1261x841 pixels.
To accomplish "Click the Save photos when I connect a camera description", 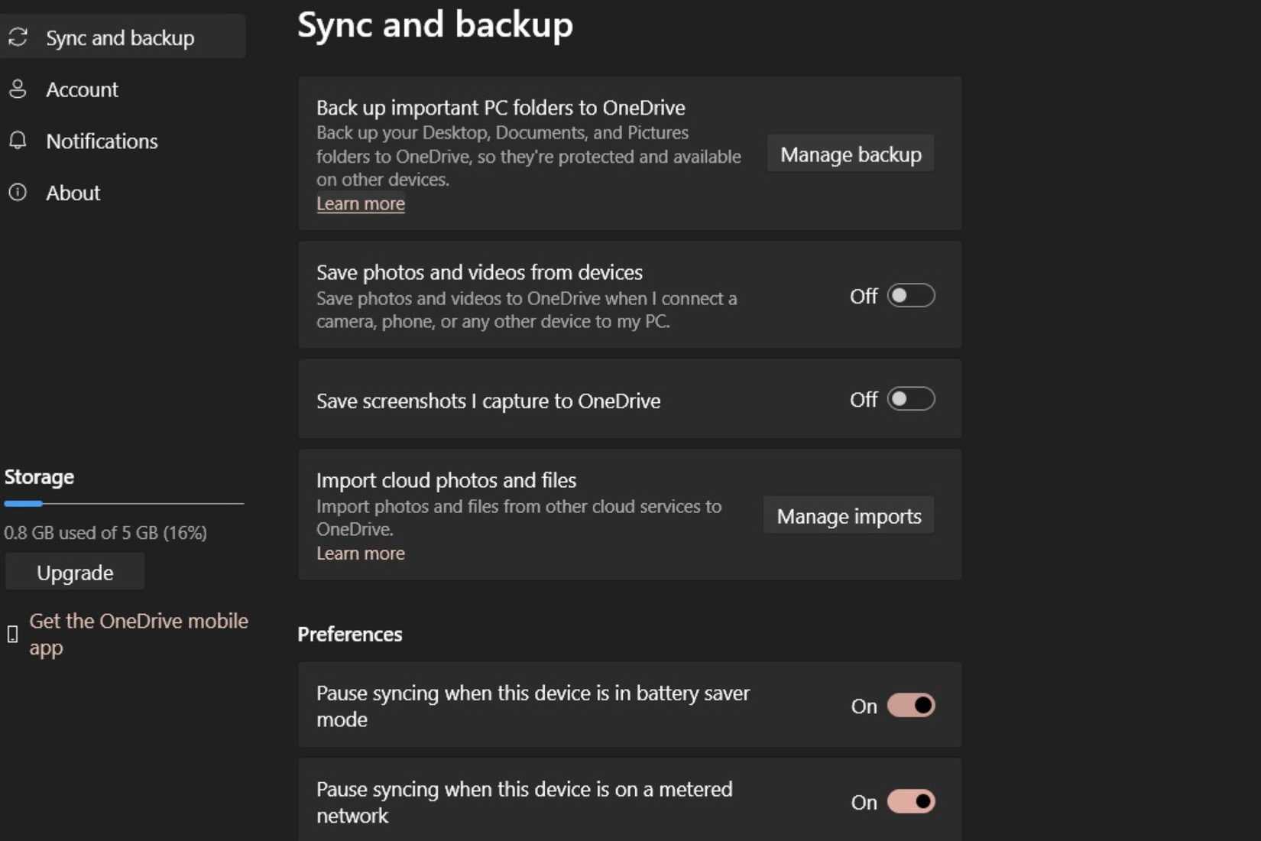I will [x=527, y=310].
